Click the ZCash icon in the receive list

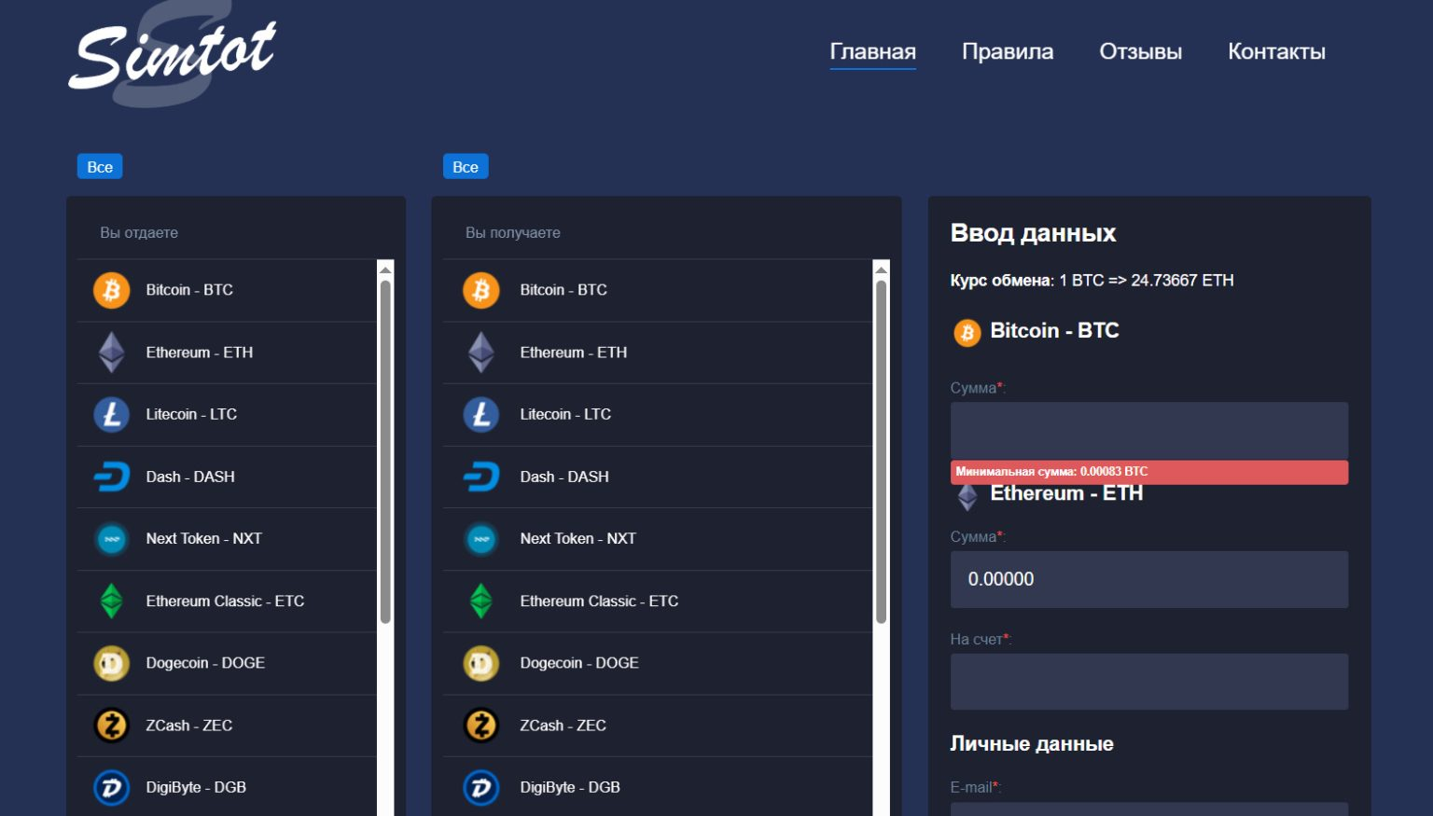[481, 726]
